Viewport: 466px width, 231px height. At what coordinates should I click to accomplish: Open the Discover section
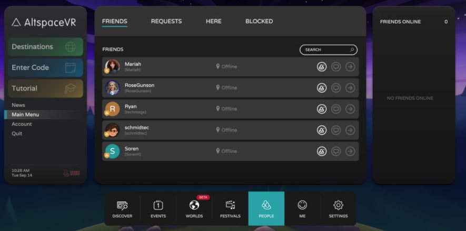coord(122,209)
